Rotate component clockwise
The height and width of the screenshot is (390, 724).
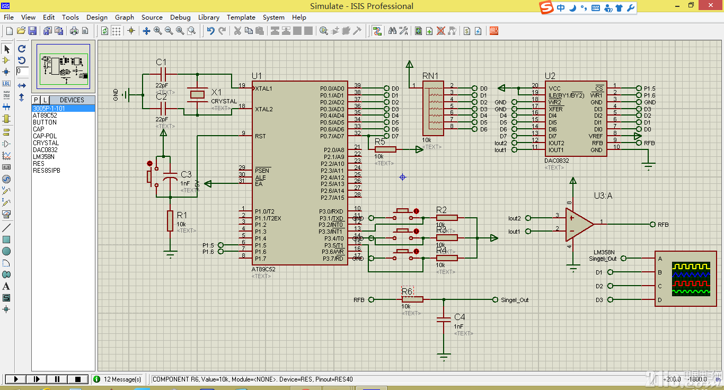[22, 49]
